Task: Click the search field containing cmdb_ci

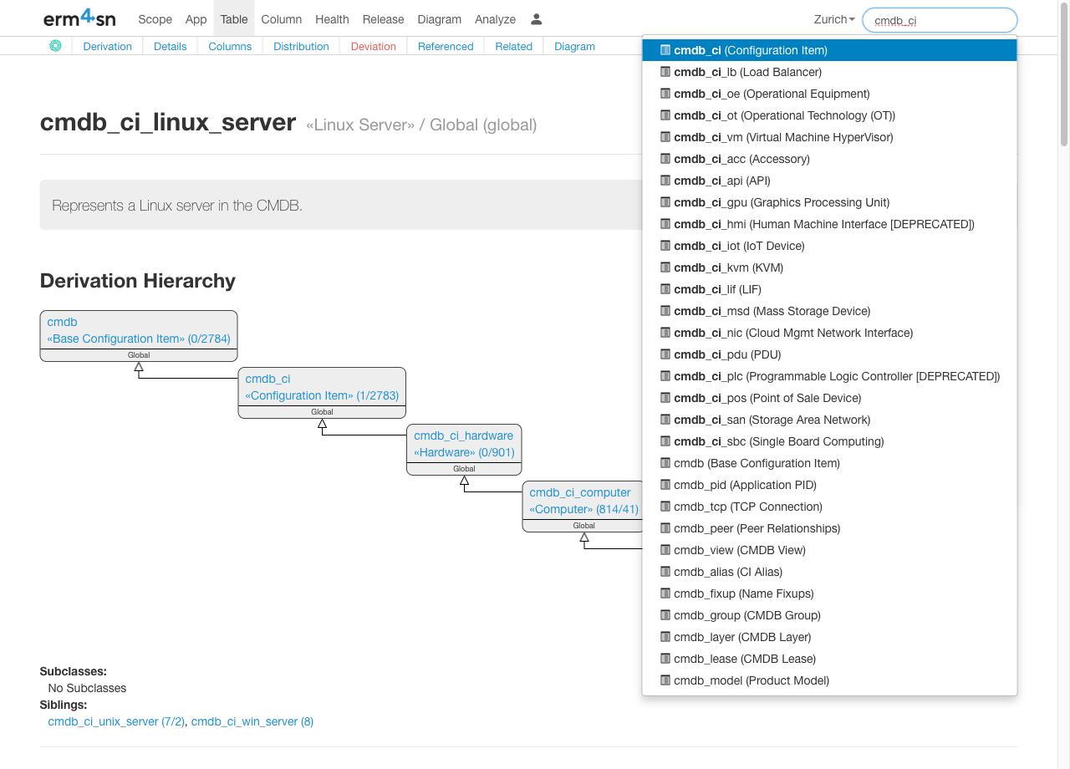Action: click(x=939, y=20)
